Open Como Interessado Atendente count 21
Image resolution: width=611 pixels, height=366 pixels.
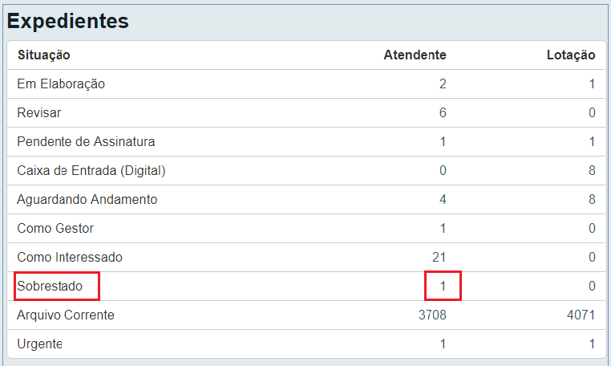439,257
